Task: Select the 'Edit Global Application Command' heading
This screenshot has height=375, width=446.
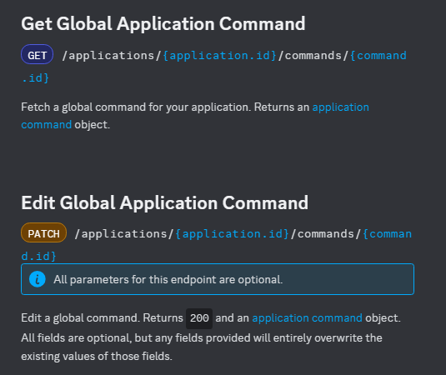Action: [x=165, y=202]
